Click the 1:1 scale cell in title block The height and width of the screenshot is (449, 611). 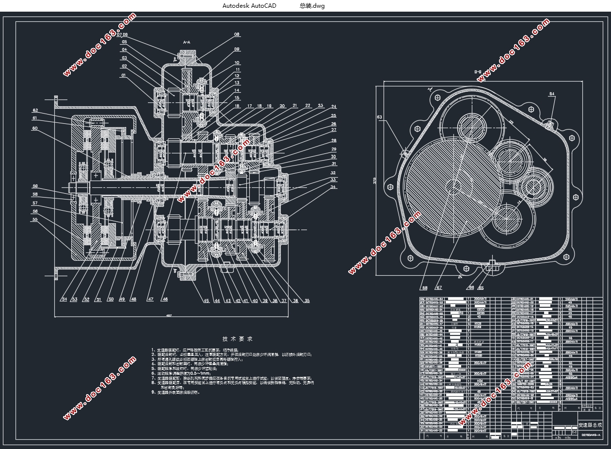click(574, 431)
